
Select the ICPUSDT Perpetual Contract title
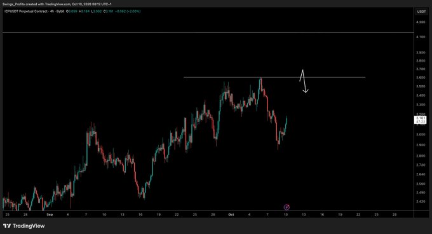point(25,11)
